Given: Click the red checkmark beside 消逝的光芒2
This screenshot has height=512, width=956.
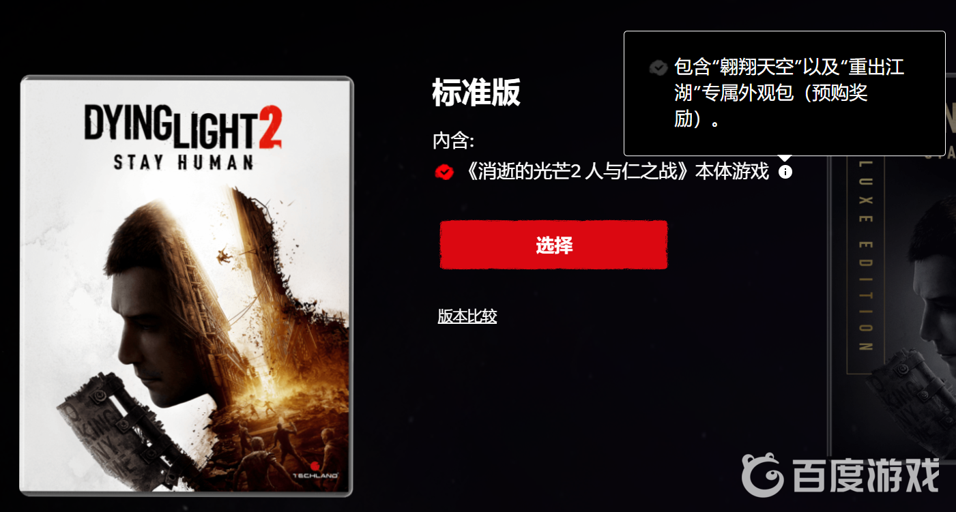Looking at the screenshot, I should pos(444,172).
